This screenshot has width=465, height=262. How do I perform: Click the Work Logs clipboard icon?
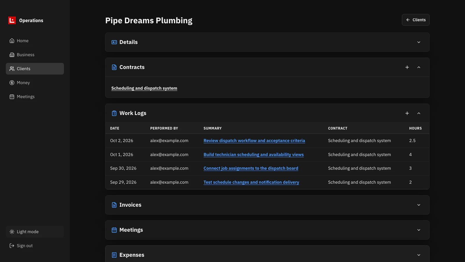click(114, 113)
